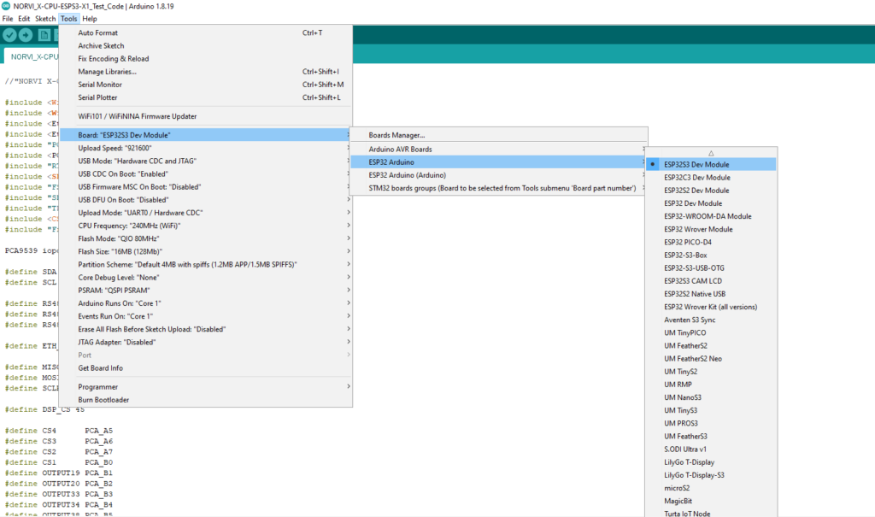Select Aventen S3 Sync board
This screenshot has height=517, width=875.
(x=711, y=320)
